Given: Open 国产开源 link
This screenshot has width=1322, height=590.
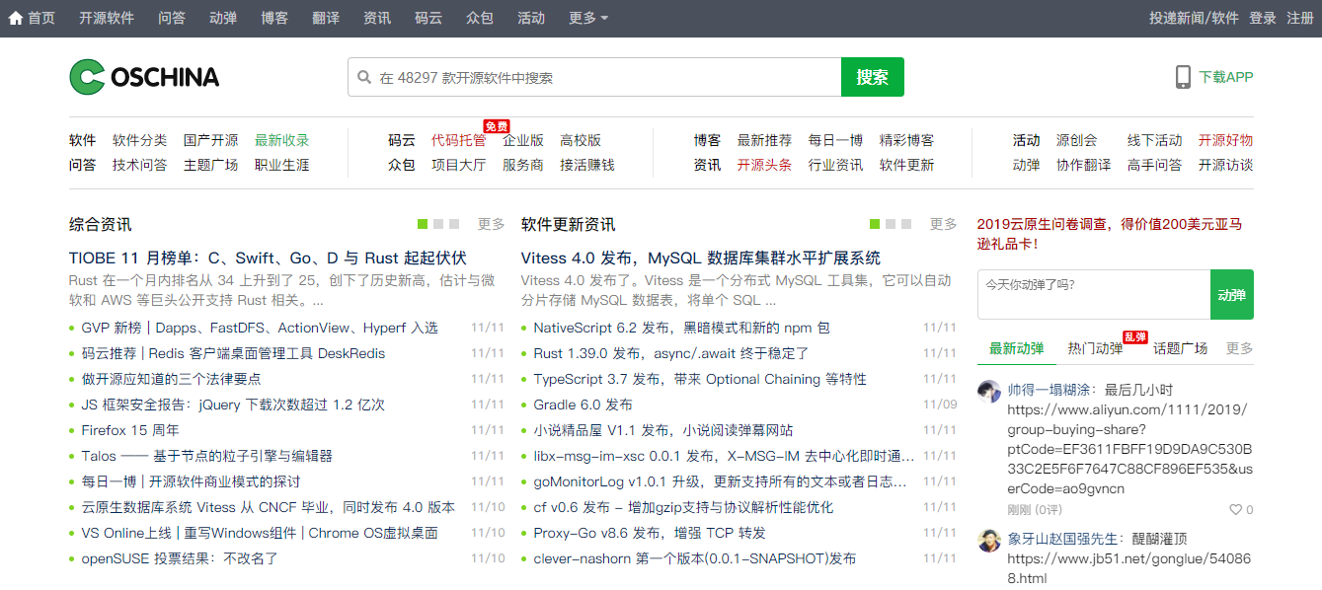Looking at the screenshot, I should click(211, 140).
